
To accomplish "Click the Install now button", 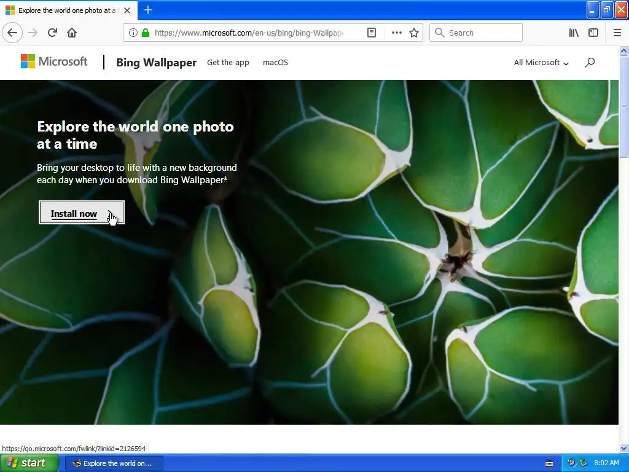I will [82, 213].
